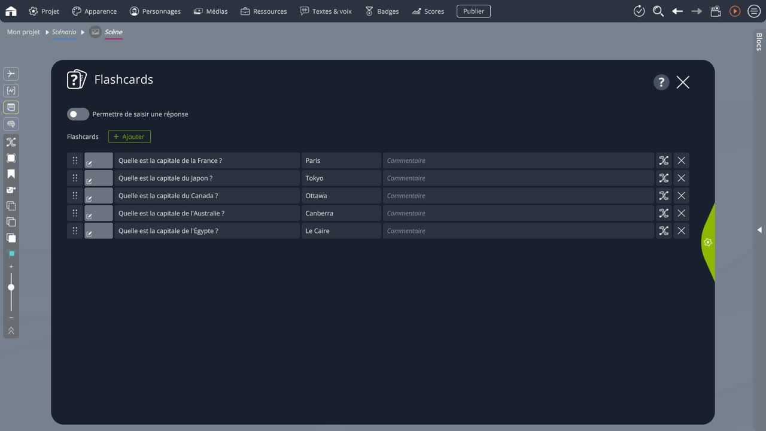Open the Flashcards help question mark

pyautogui.click(x=661, y=82)
